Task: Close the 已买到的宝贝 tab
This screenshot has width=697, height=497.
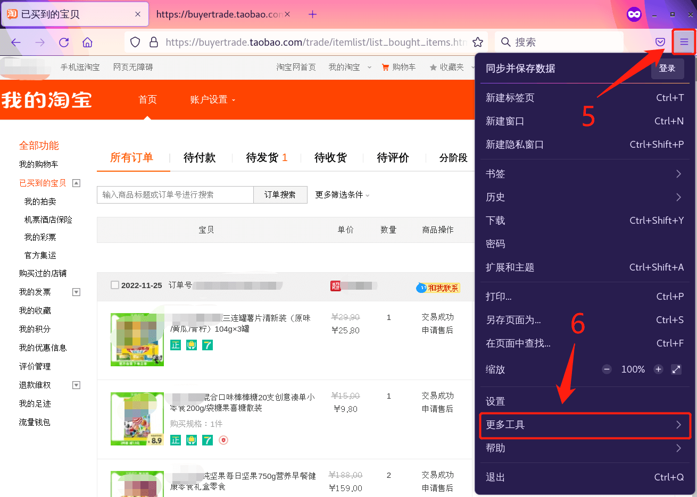Action: coord(138,14)
